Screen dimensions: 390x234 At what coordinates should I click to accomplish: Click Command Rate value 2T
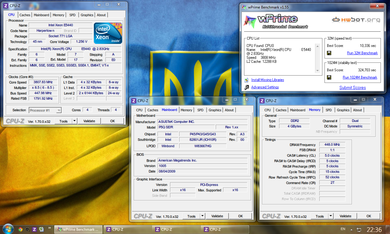pos(332,183)
